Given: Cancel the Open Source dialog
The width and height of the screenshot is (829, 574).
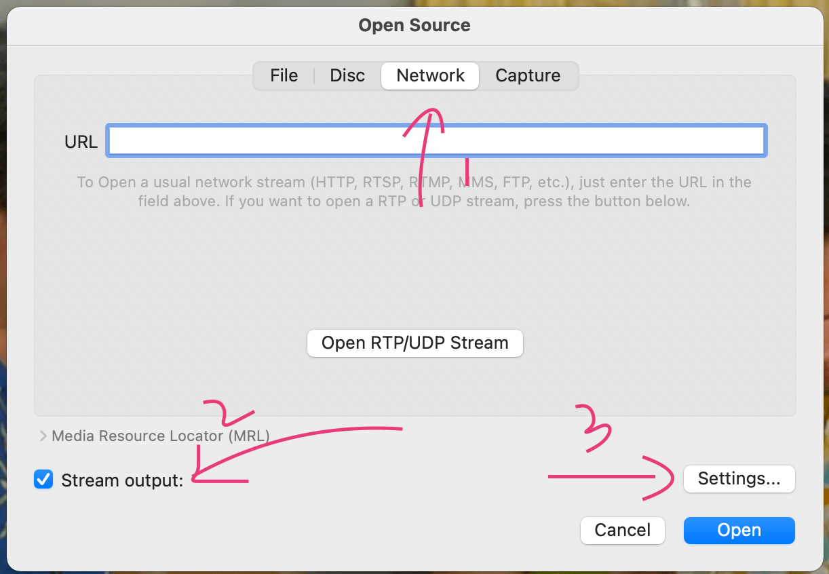Looking at the screenshot, I should click(622, 530).
